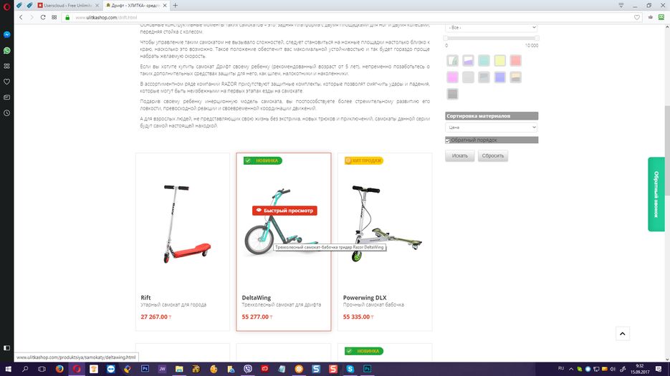Click the Обратный звонок green side tab
The height and width of the screenshot is (376, 670).
point(656,194)
